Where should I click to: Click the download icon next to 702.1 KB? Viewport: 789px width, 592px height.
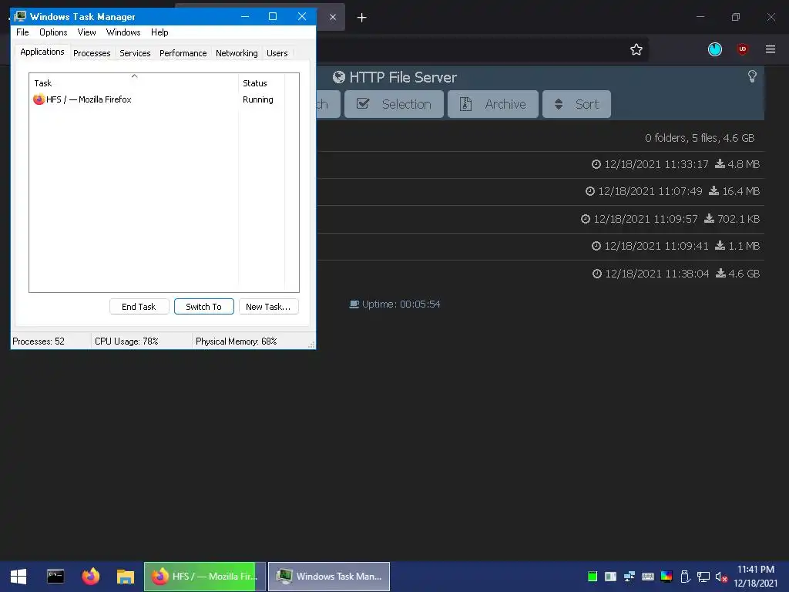709,218
